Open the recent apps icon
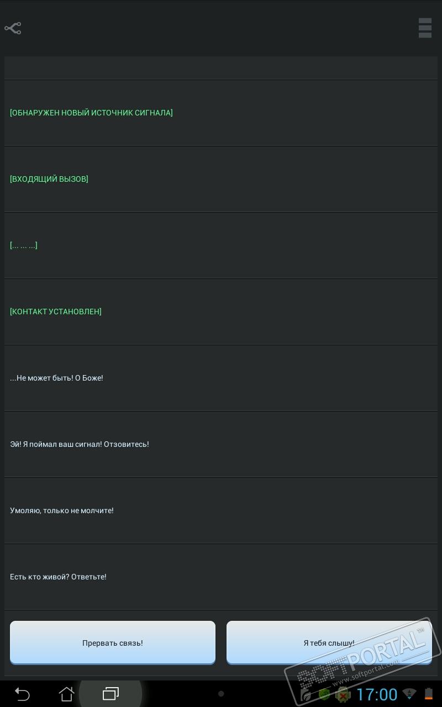Image resolution: width=442 pixels, height=707 pixels. [x=110, y=694]
